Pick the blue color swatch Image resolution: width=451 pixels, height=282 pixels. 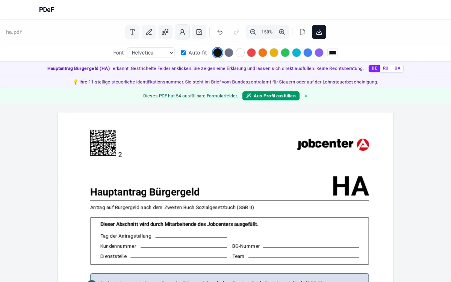(x=308, y=53)
